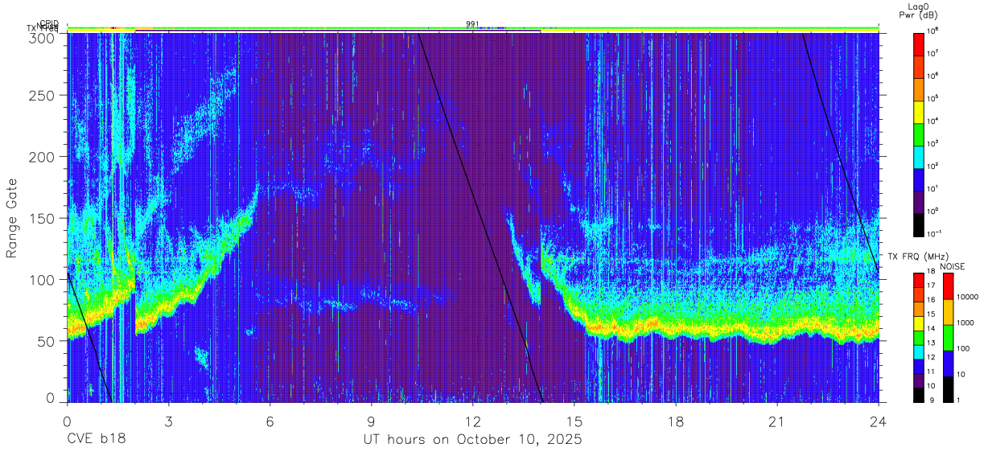
Task: Click the x-axis tick label '24'
Action: point(879,421)
